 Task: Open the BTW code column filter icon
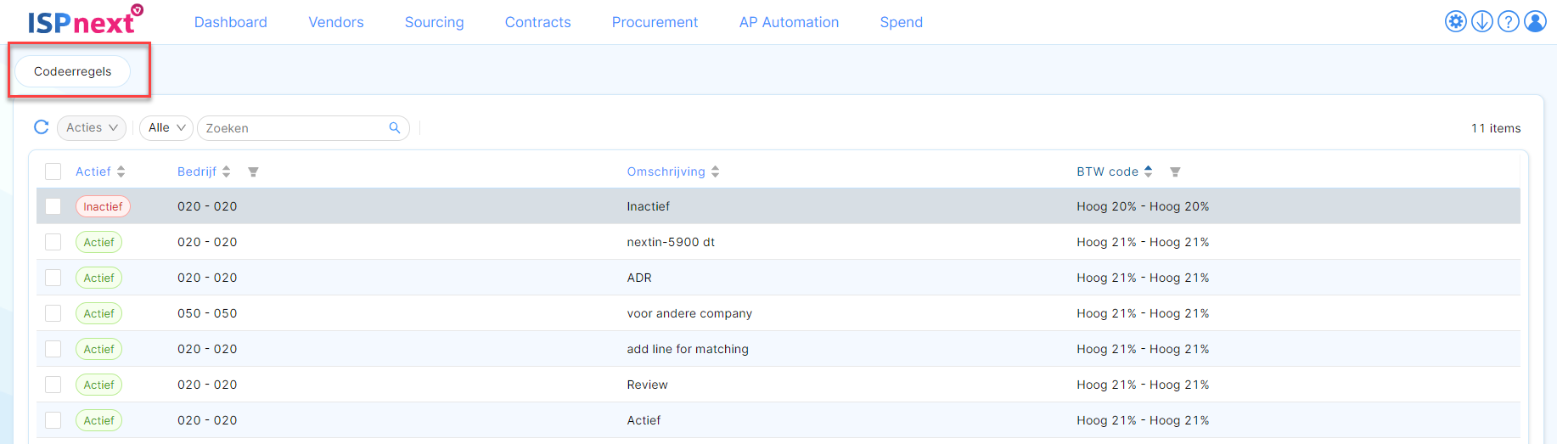click(1175, 171)
